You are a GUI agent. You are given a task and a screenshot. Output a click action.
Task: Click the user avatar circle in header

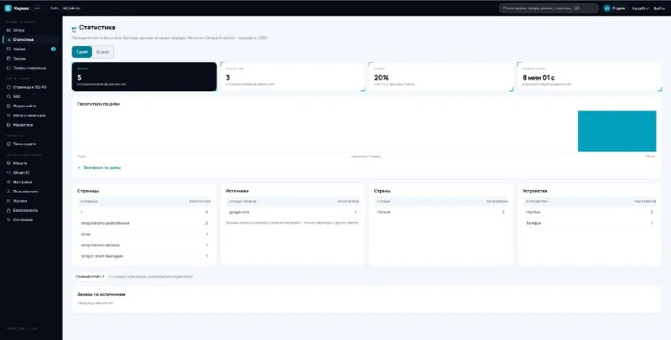pos(606,8)
